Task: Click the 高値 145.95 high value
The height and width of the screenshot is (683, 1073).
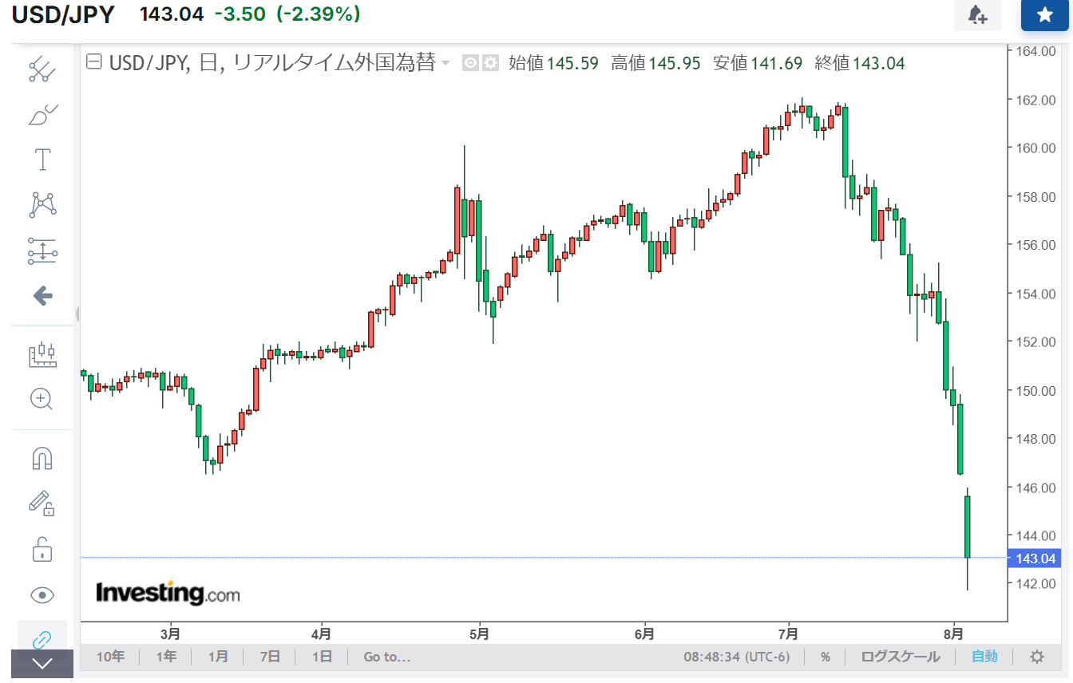Action: pyautogui.click(x=655, y=63)
